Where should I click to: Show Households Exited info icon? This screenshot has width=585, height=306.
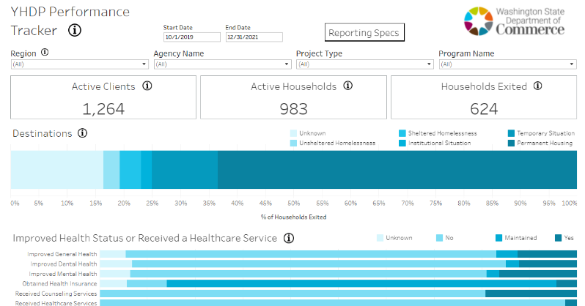coord(538,86)
